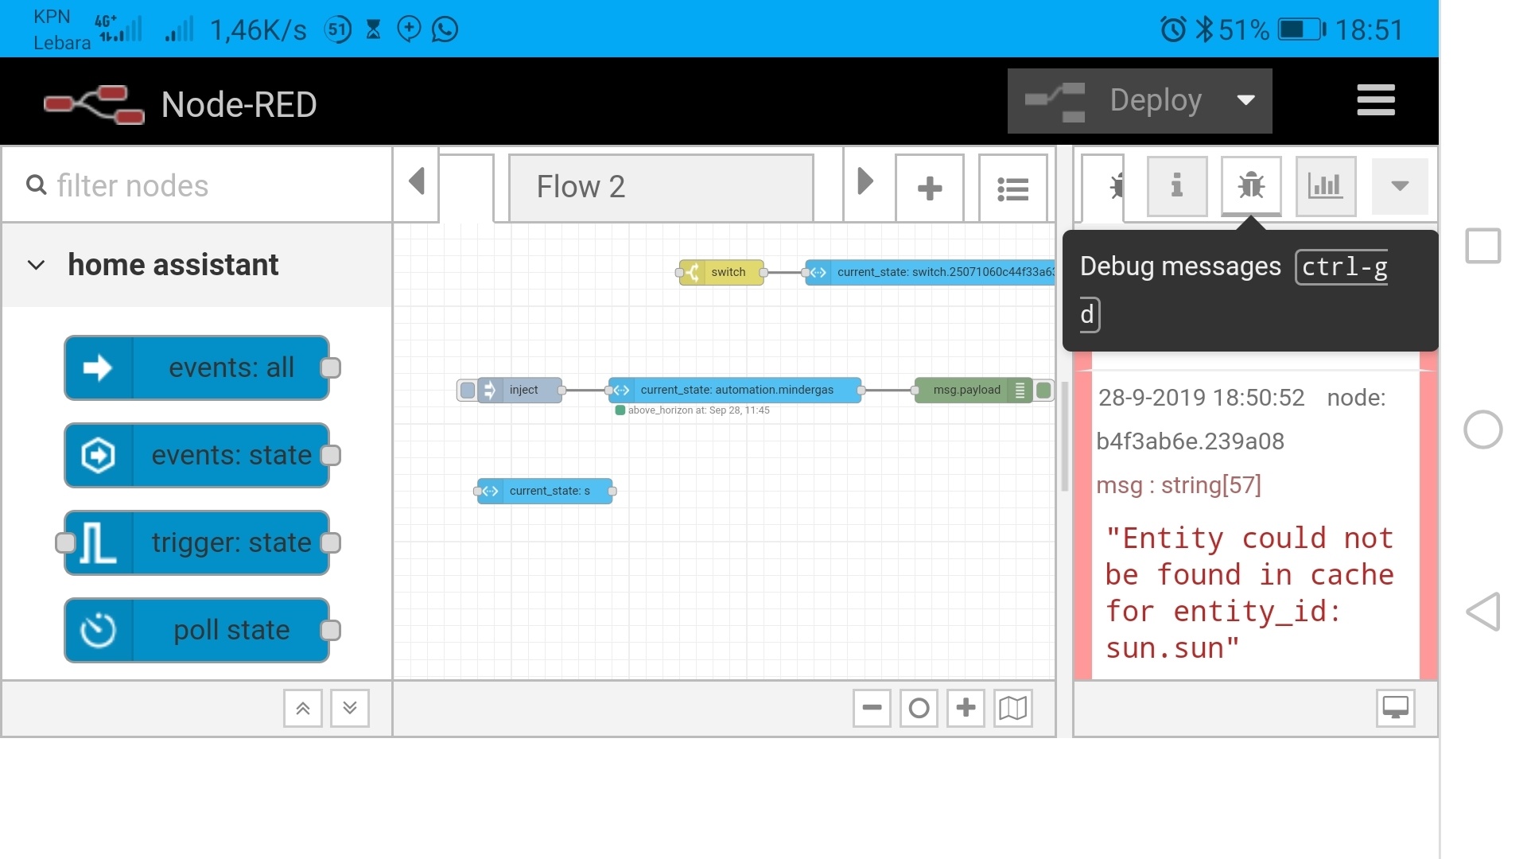Screen dimensions: 1527x859
Task: Zoom out of the flow canvas
Action: click(x=872, y=708)
